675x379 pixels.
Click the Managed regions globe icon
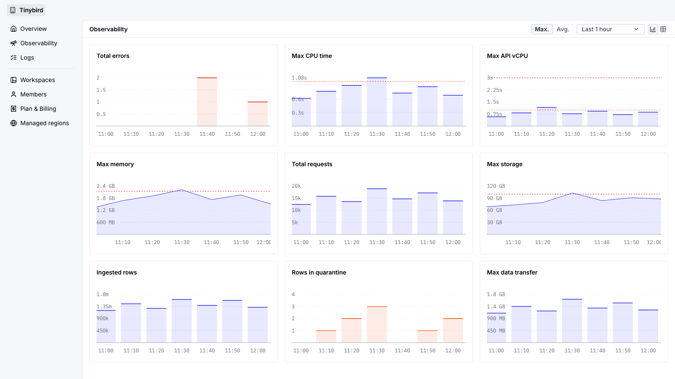pos(14,123)
